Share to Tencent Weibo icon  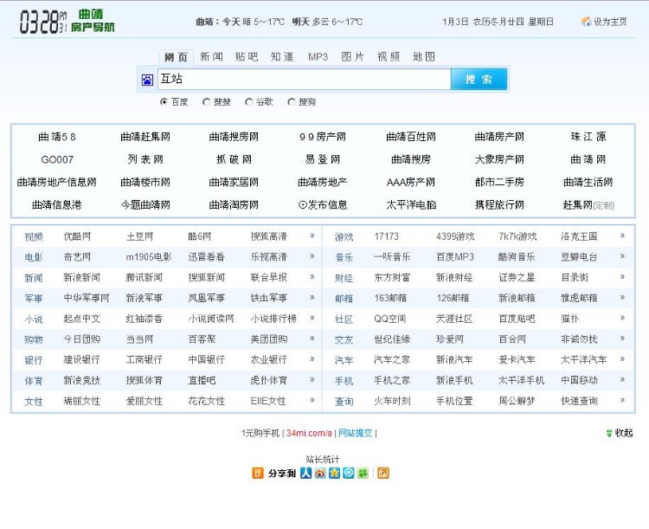[x=349, y=473]
